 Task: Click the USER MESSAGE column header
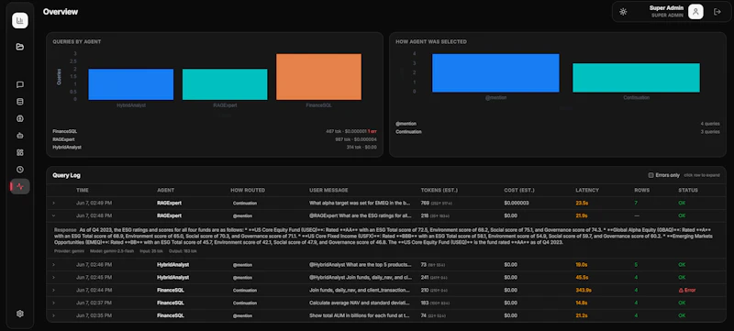click(x=328, y=191)
